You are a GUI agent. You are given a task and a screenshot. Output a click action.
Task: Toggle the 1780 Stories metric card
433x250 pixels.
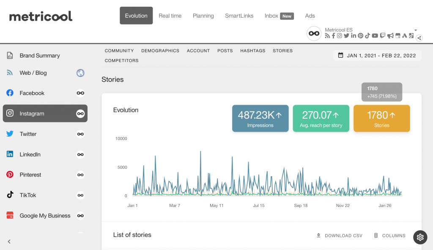click(x=382, y=118)
